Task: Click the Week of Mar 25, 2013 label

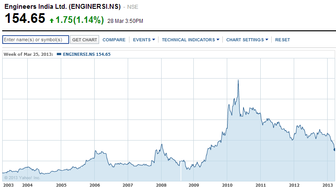Action: click(28, 54)
